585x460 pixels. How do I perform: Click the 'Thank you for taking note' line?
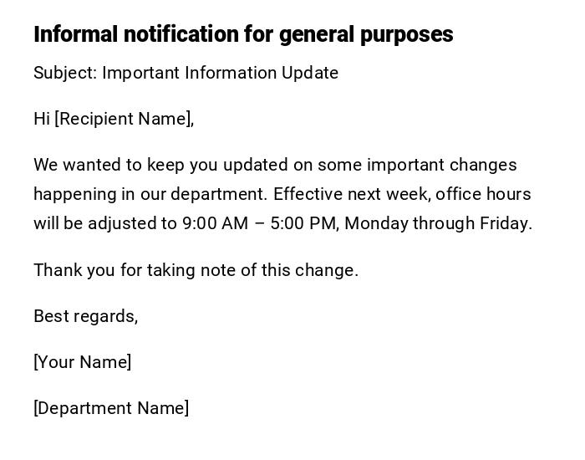(196, 270)
